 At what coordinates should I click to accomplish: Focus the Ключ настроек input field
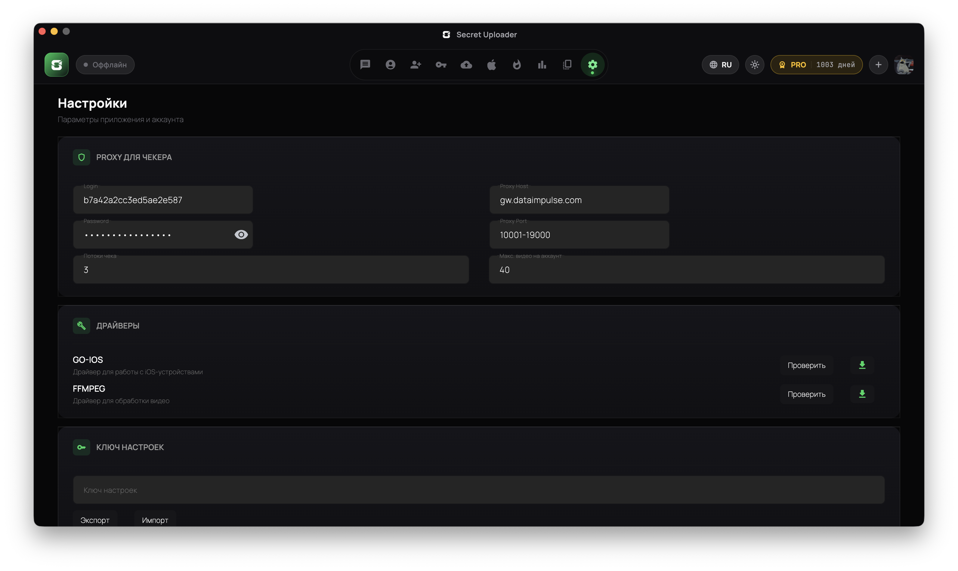(x=479, y=490)
